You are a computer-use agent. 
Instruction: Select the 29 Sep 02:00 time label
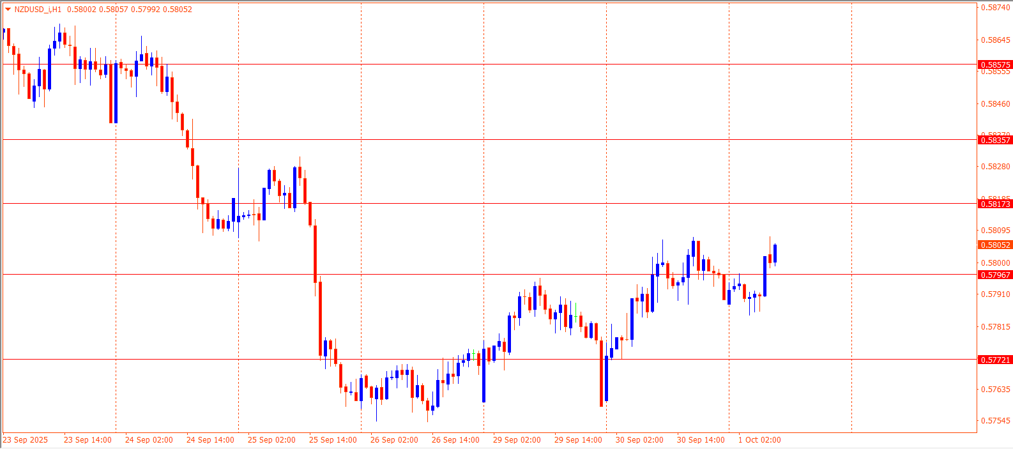(517, 439)
